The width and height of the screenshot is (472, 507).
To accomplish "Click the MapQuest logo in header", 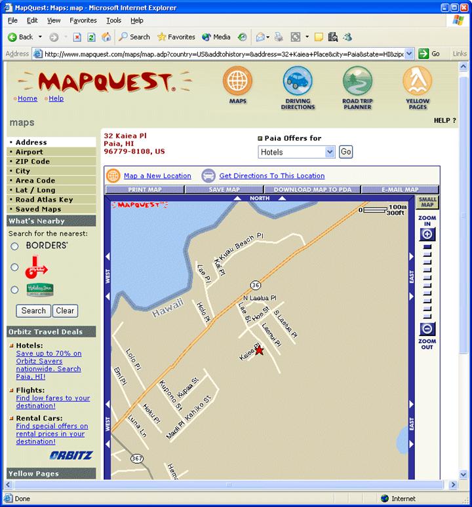I will [105, 81].
